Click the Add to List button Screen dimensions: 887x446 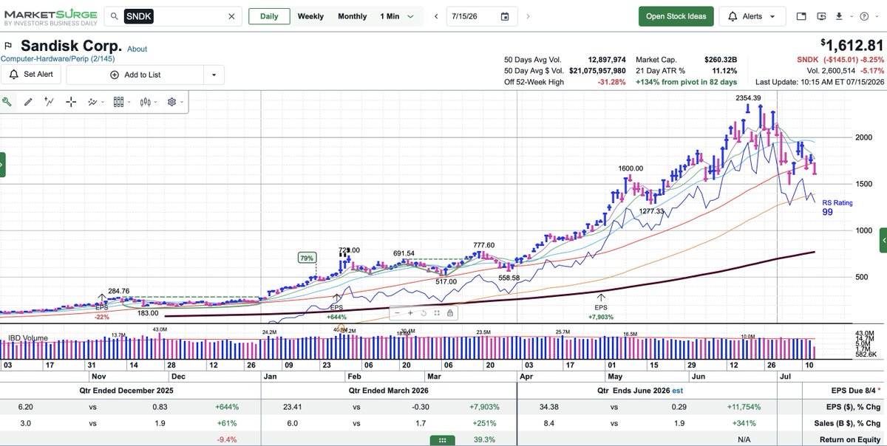(x=135, y=75)
